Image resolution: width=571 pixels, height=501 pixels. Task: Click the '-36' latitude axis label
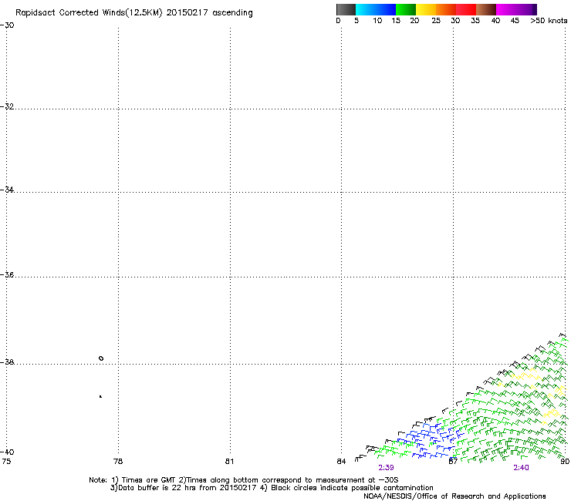pyautogui.click(x=7, y=274)
